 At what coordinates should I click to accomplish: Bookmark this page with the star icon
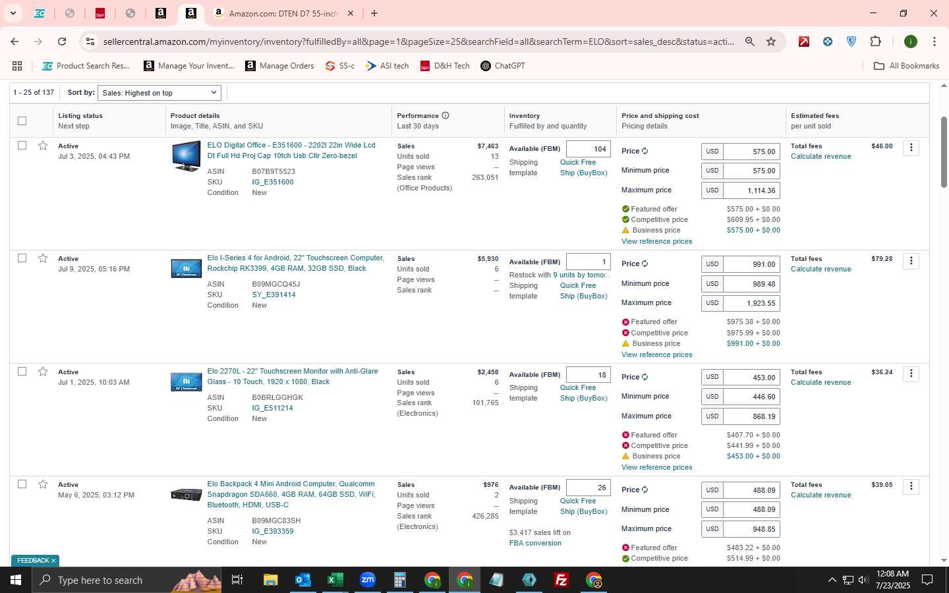coord(771,42)
